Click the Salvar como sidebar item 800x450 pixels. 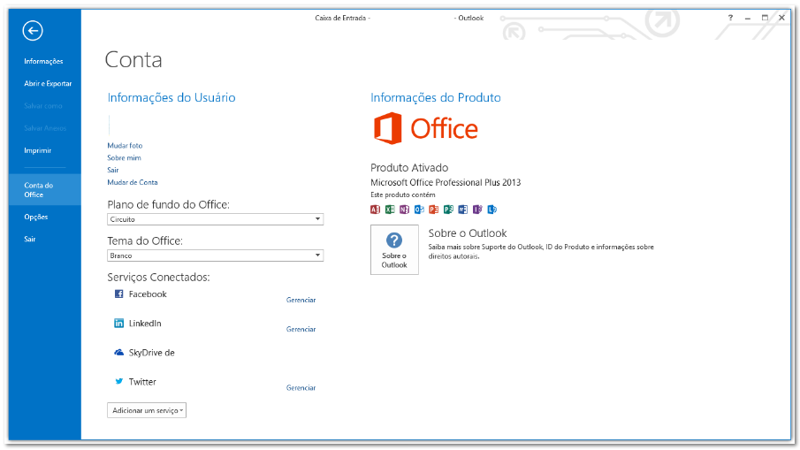click(x=42, y=106)
